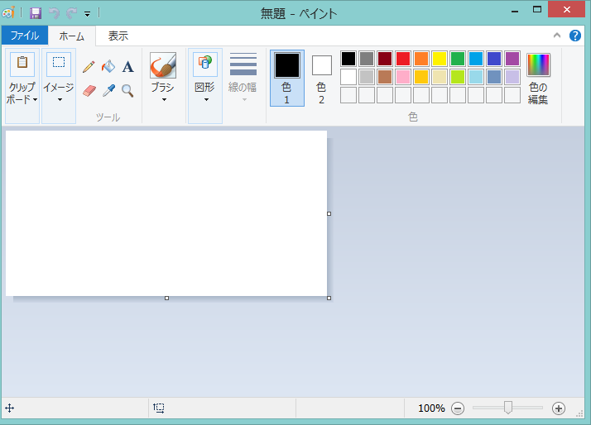
Task: Click the ブラシ brush icon
Action: [x=163, y=65]
